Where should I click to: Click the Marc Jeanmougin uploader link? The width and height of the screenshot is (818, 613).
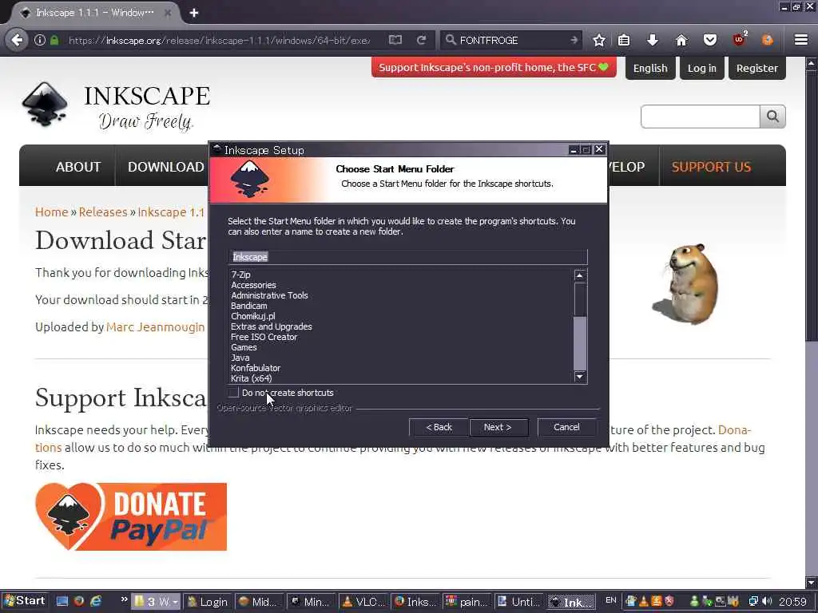[x=156, y=326]
